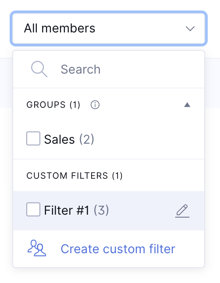Screen dimensions: 220x283
Task: Edit Filter #1 using the pencil icon
Action: [182, 211]
